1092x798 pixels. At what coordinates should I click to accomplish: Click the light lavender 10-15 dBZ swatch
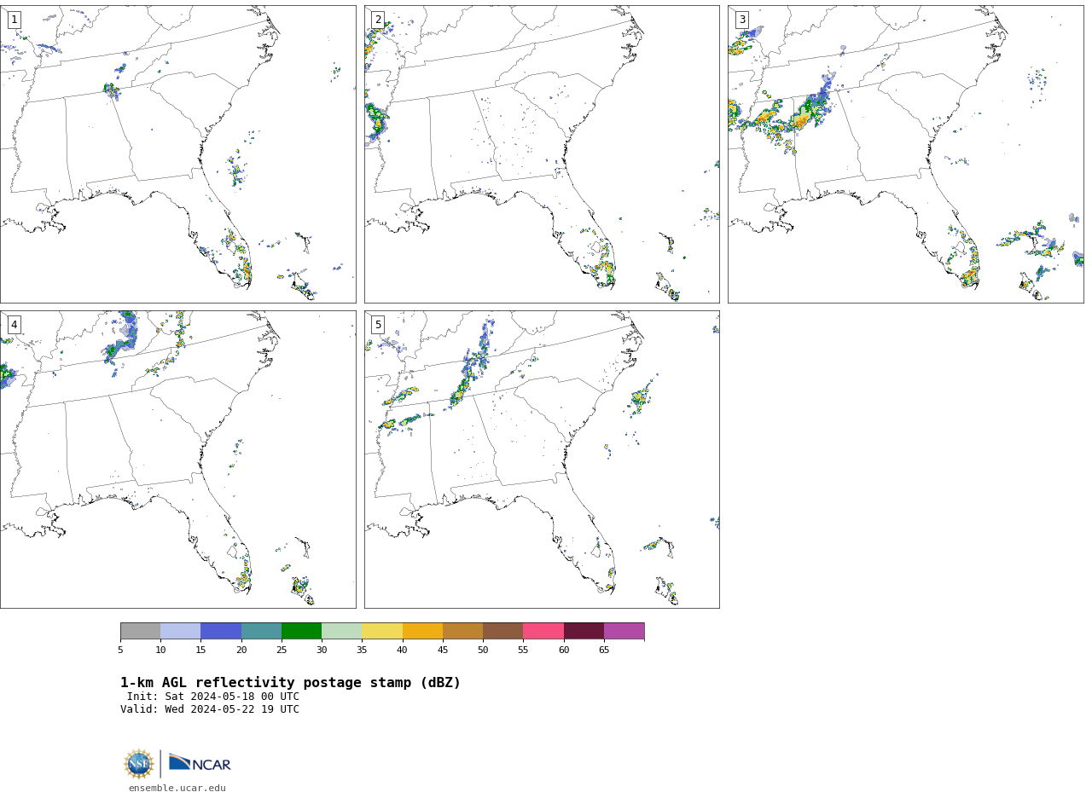click(180, 631)
